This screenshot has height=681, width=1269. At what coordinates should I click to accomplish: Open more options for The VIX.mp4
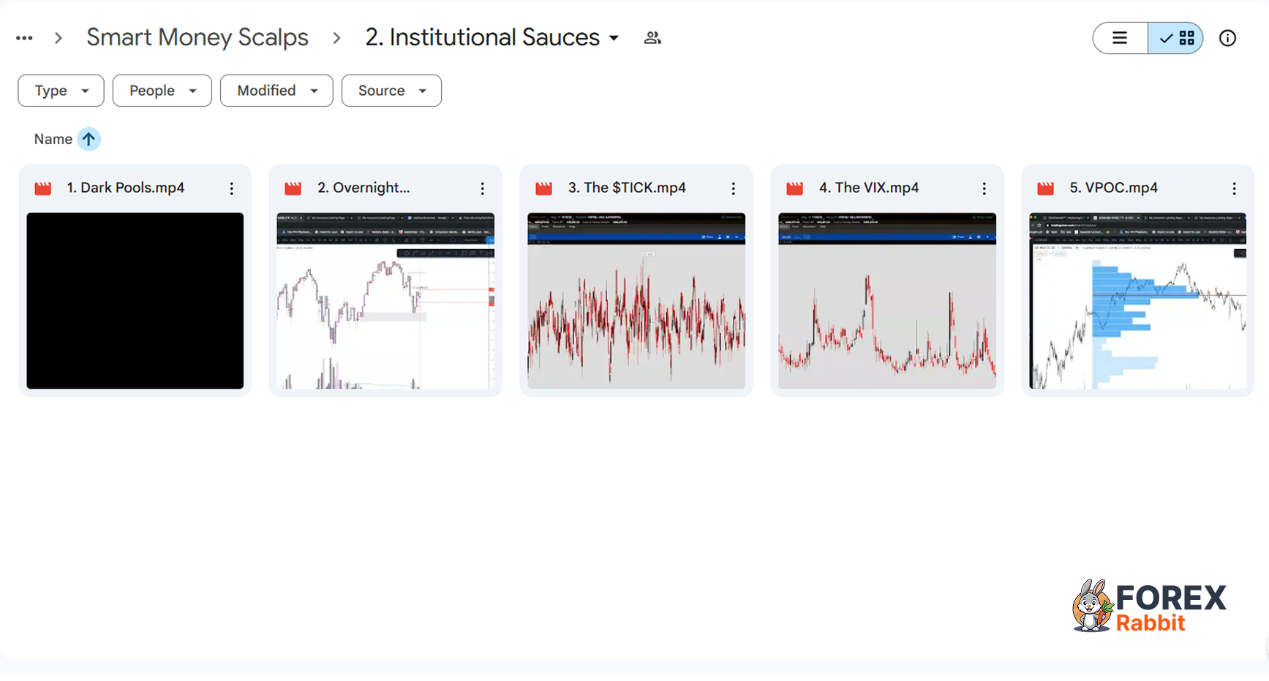pos(984,189)
